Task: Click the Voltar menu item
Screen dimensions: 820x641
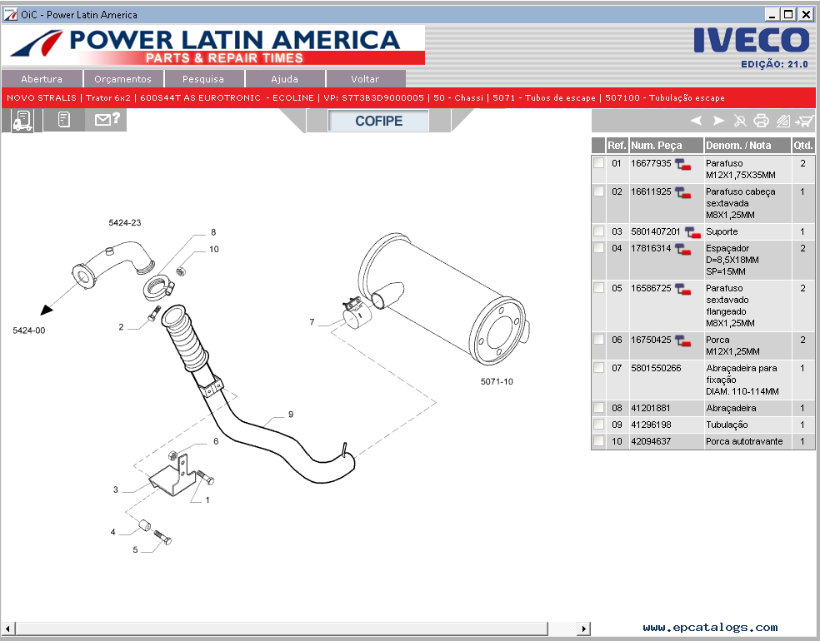Action: pos(365,79)
